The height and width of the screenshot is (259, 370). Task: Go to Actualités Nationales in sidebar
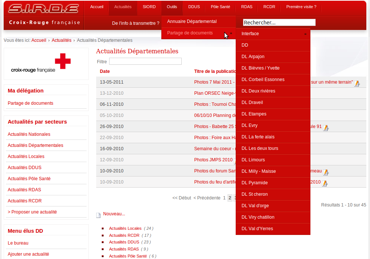[x=29, y=134]
